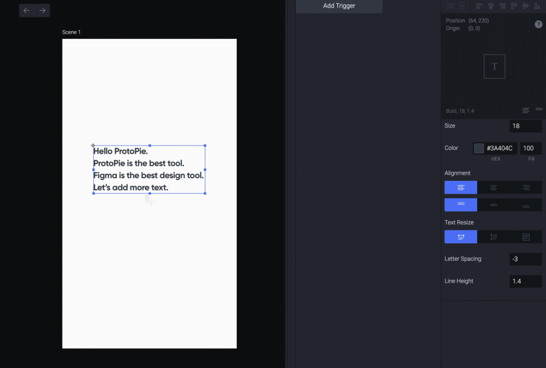Edit the Fill opacity field 100
The image size is (546, 368).
coord(531,148)
